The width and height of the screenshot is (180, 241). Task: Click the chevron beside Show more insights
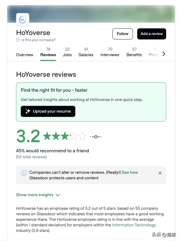[58, 195]
